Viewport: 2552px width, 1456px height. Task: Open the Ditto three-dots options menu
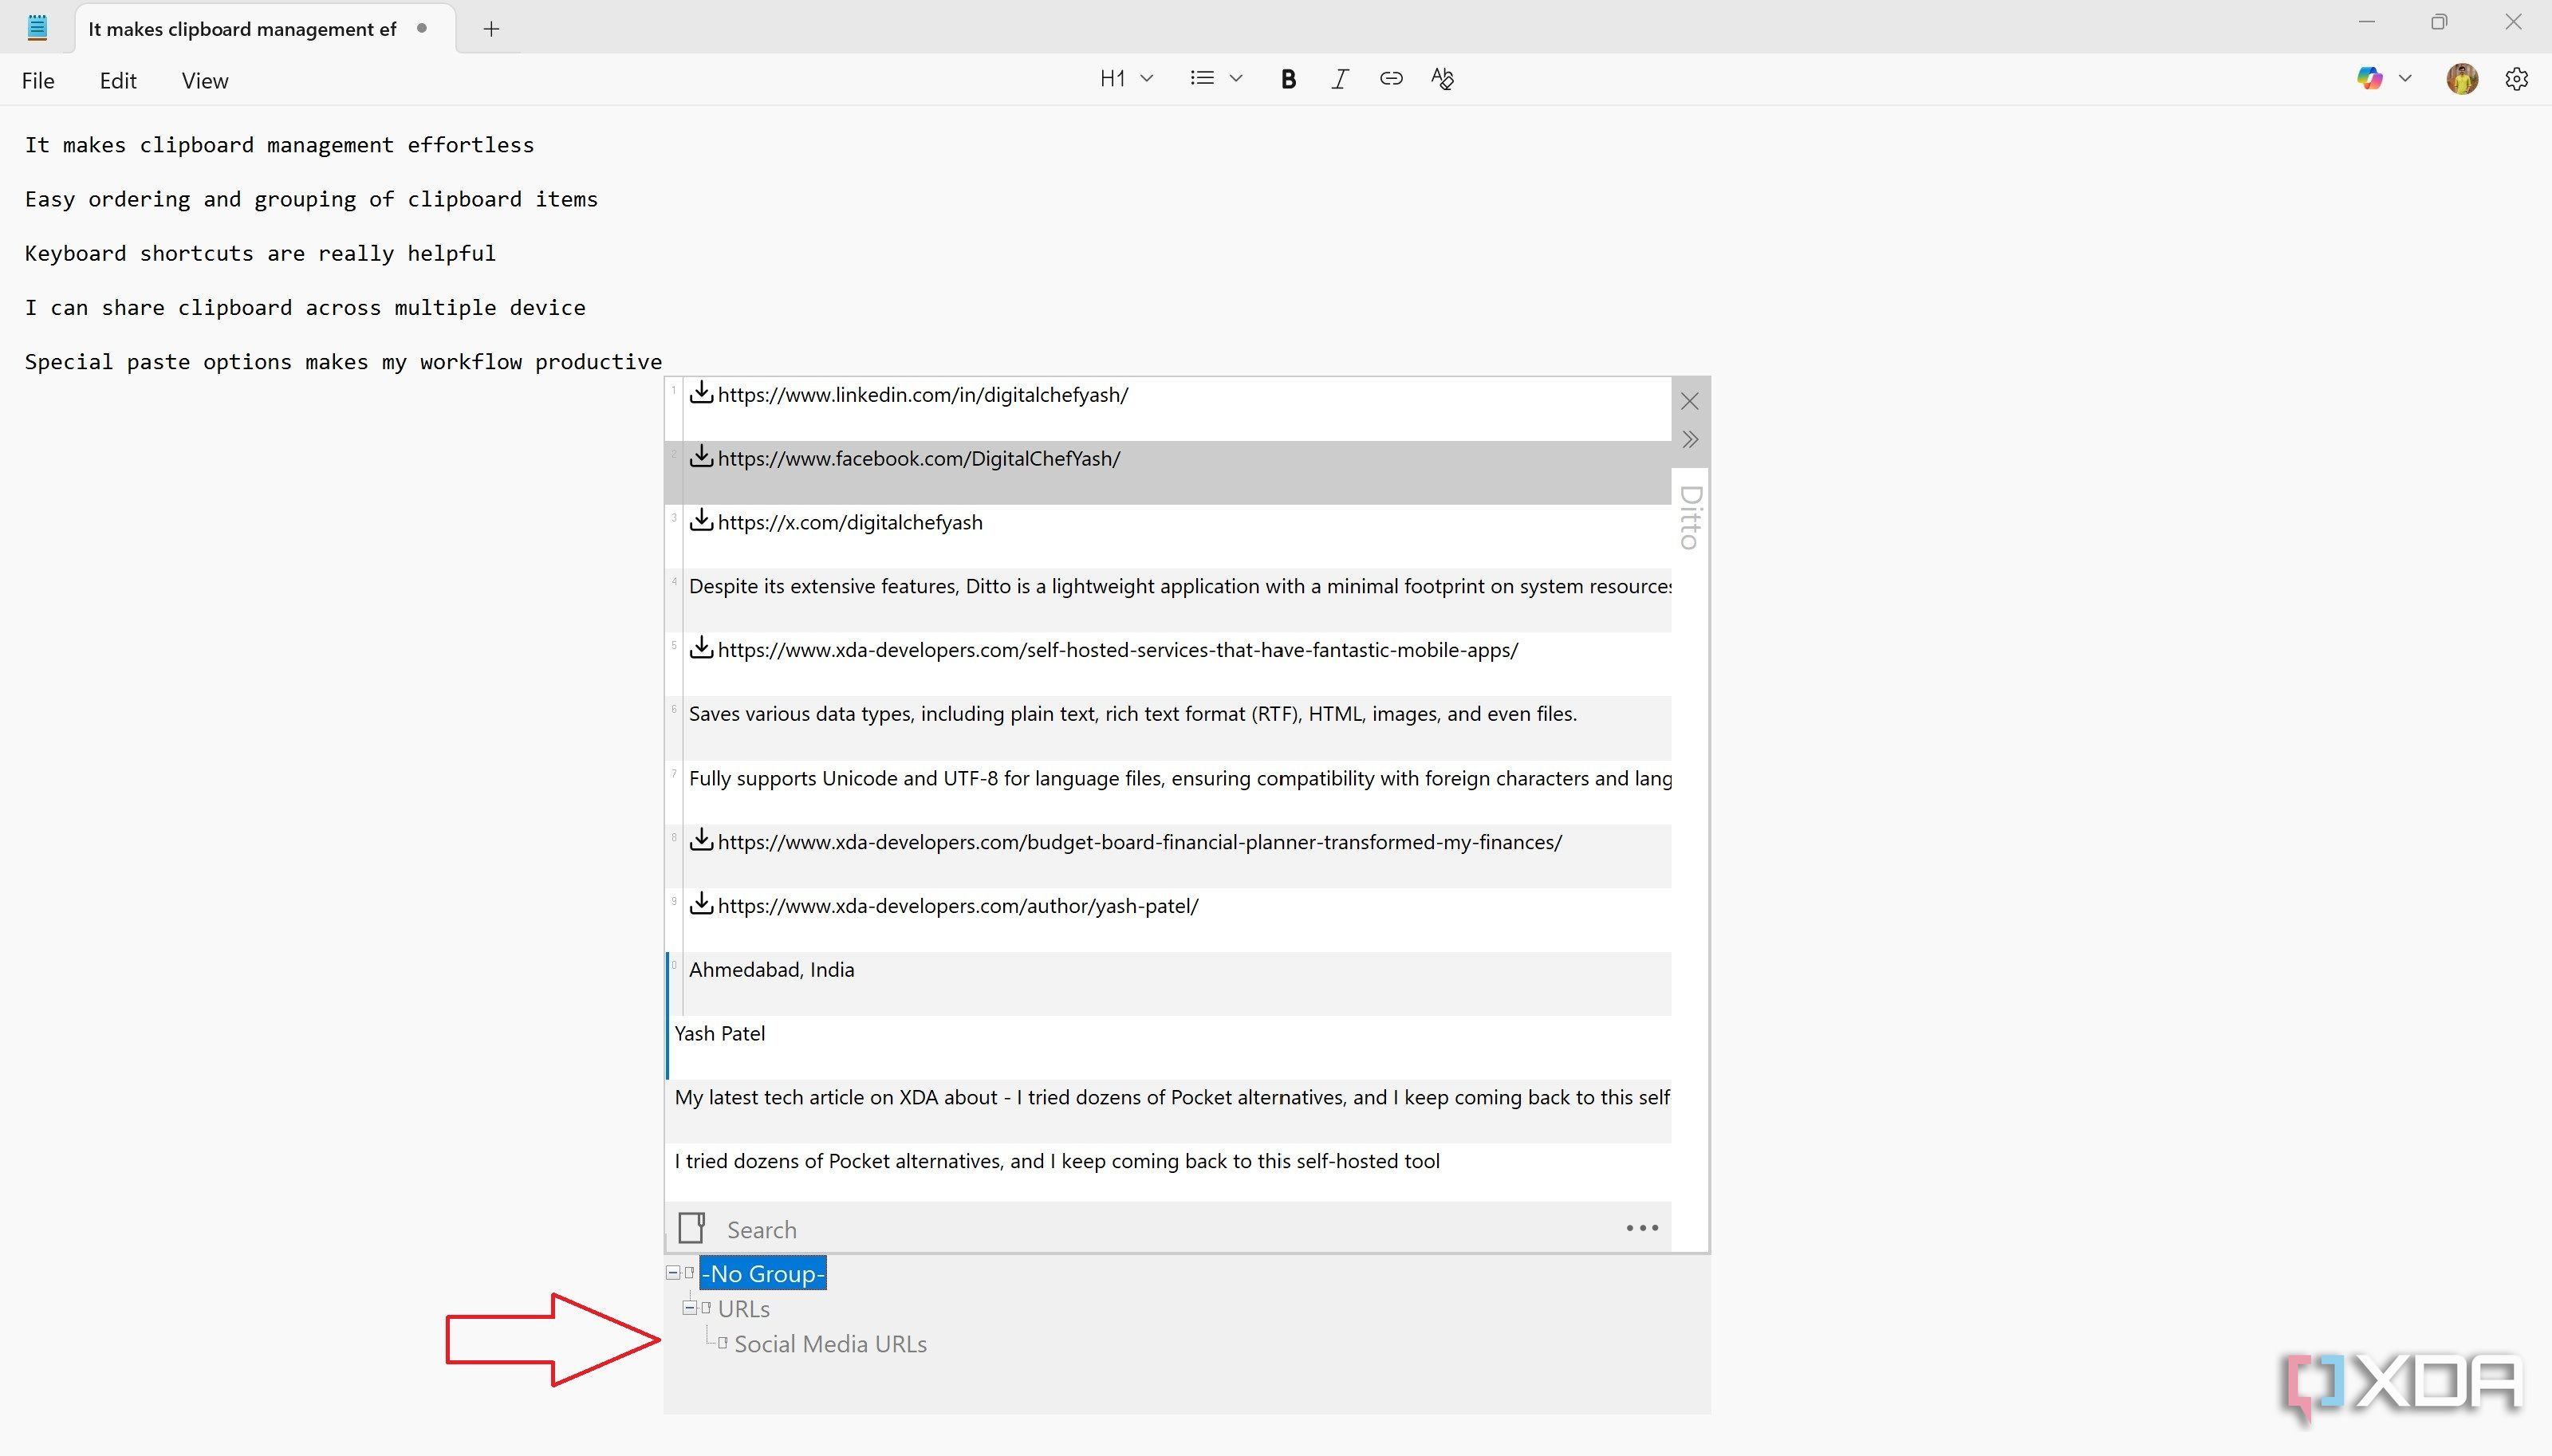click(1642, 1228)
